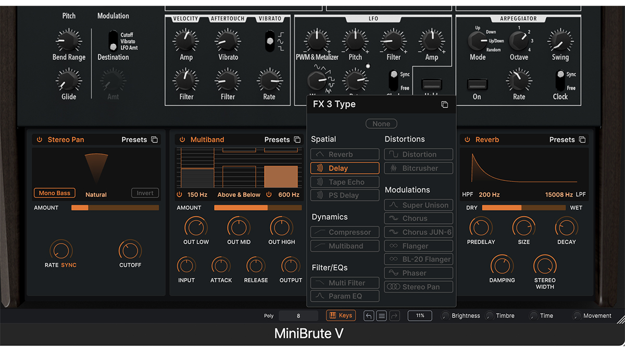
Task: Click the RATE SYNC knob
Action: (60, 250)
